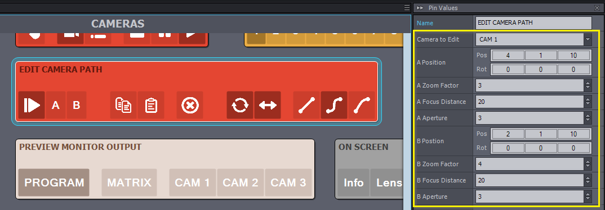
Task: Collapse the Pin Values panel arrows
Action: [421, 7]
